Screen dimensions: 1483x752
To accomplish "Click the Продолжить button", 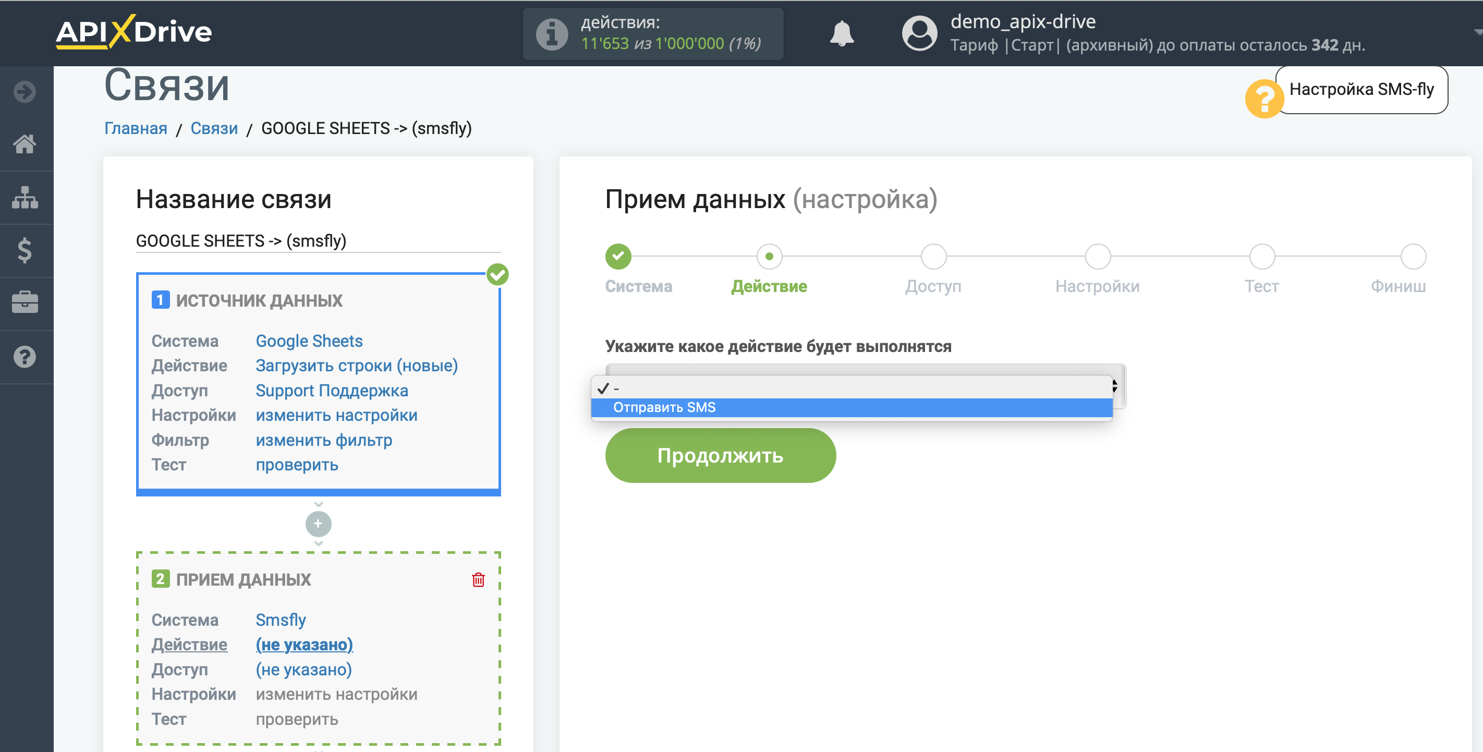I will (720, 455).
